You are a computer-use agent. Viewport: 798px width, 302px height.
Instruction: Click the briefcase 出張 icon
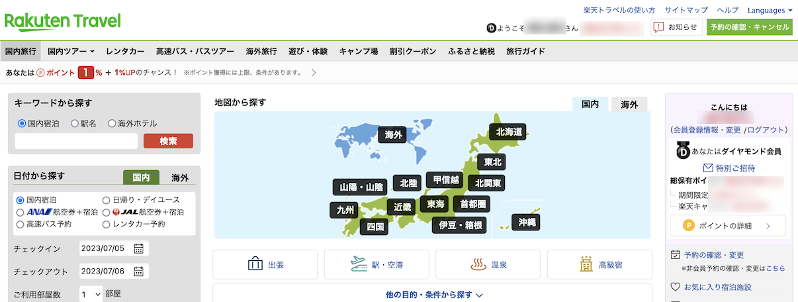click(x=255, y=265)
